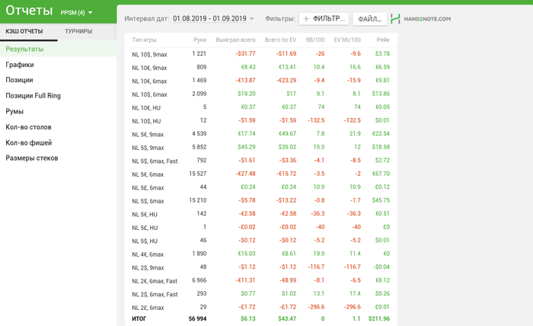
Task: Select the NL 10$, HU row
Action: [x=260, y=120]
